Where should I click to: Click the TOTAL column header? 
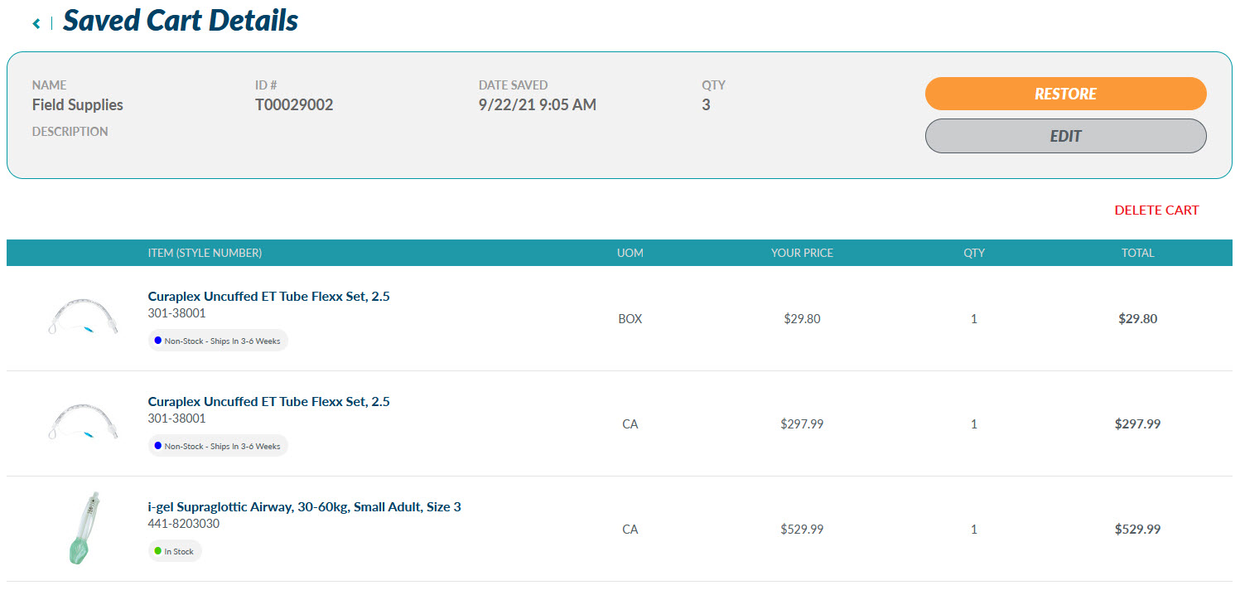click(1137, 253)
